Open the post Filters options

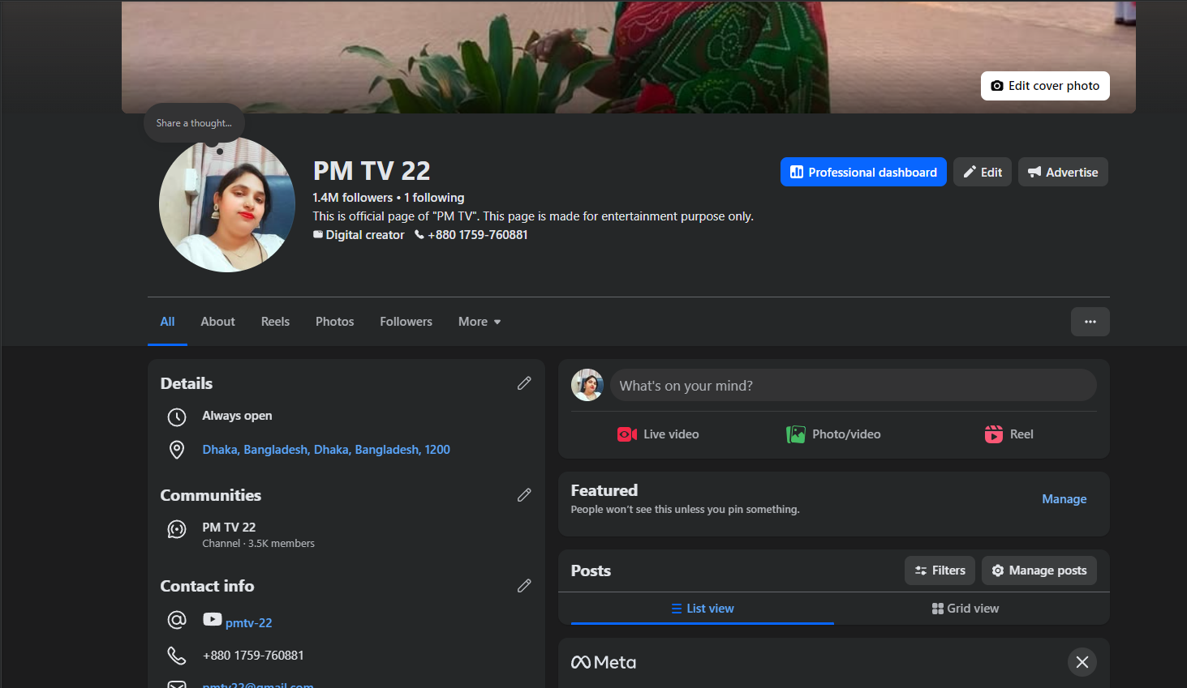click(x=940, y=570)
